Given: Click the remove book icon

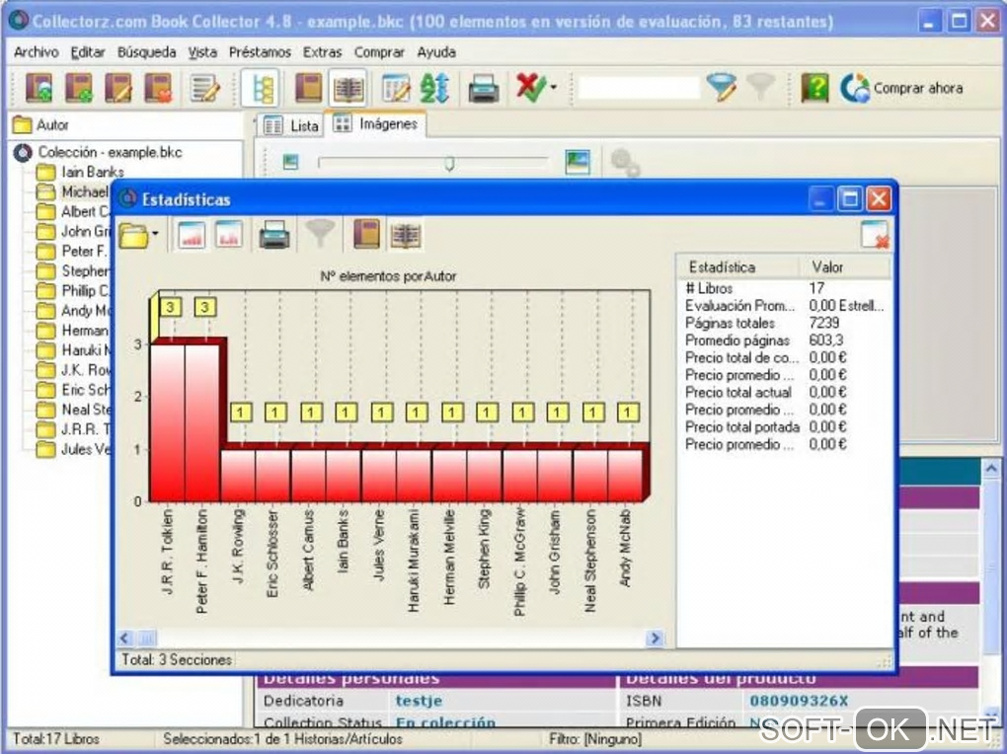Looking at the screenshot, I should coord(158,88).
